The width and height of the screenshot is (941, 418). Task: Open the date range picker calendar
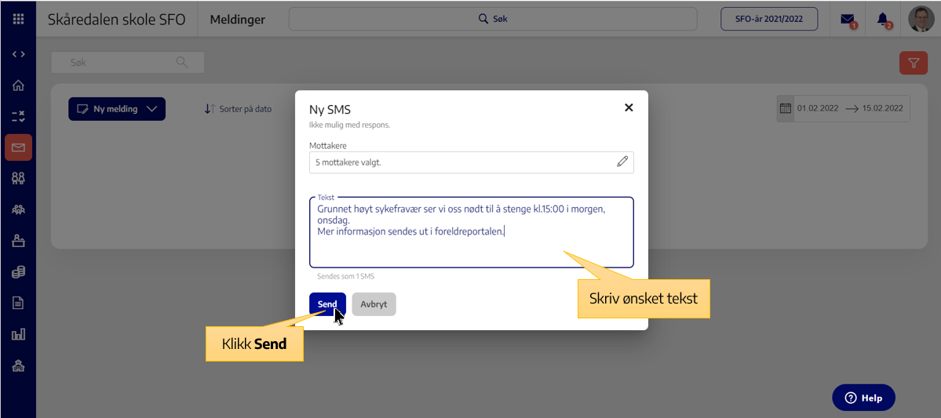click(786, 109)
